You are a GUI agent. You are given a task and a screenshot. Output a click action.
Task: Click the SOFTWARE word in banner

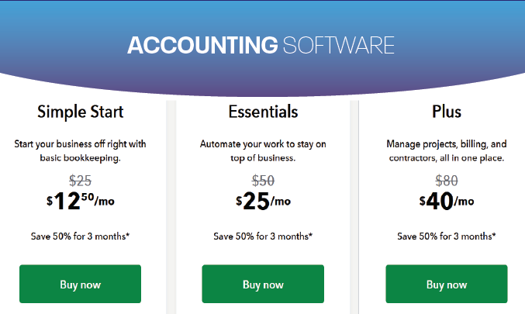(x=339, y=45)
